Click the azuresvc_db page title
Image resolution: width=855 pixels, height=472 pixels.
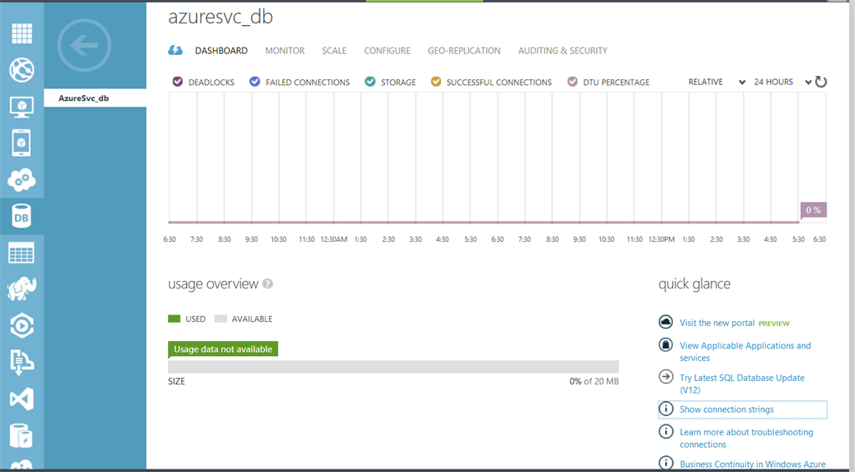(x=220, y=17)
